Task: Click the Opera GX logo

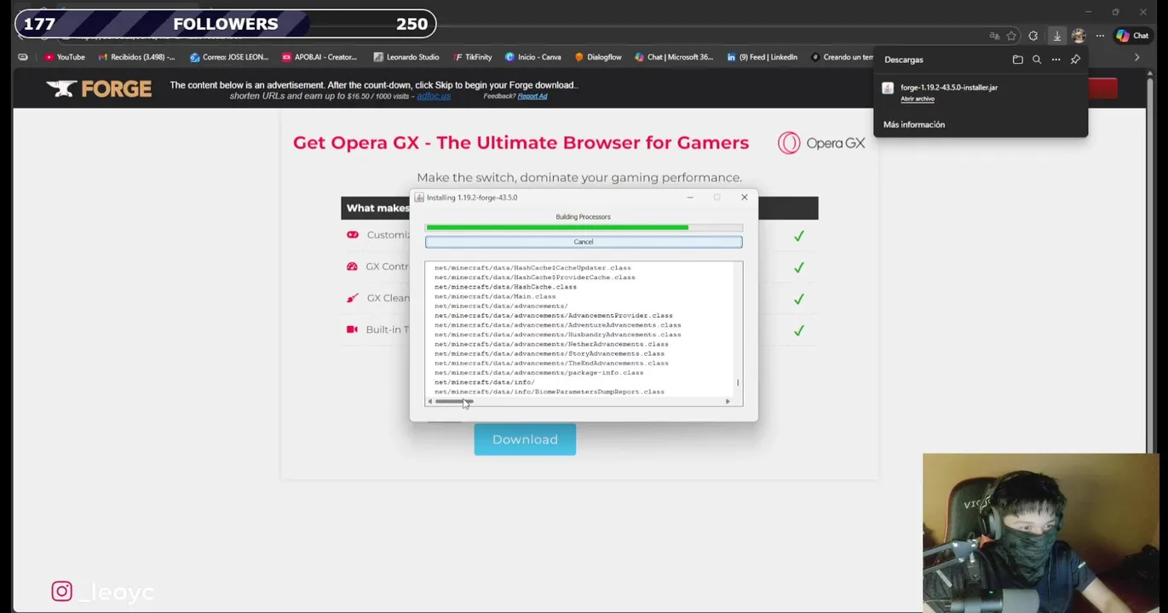Action: point(821,143)
